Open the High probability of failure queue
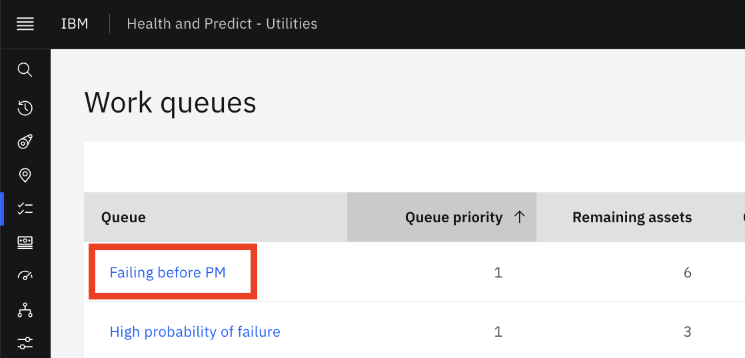The height and width of the screenshot is (358, 745). (x=195, y=331)
